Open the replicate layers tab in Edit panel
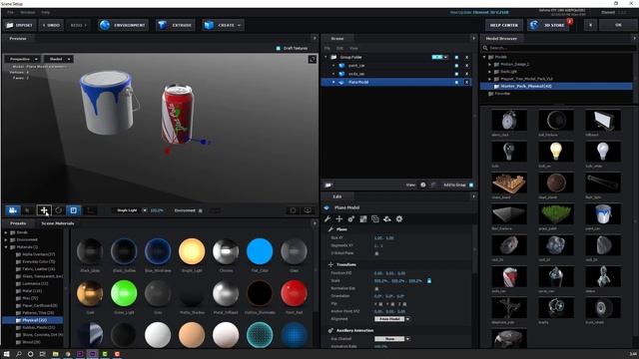The width and height of the screenshot is (639, 359). coord(375,219)
